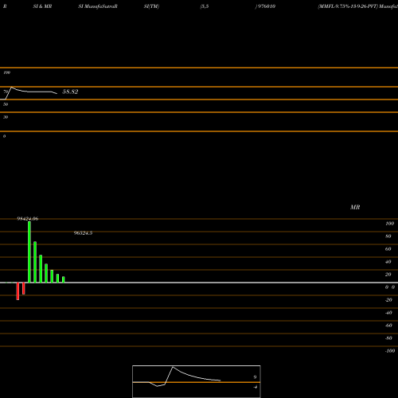Click the value 9 in mini chart
398x398 pixels.
tap(255, 377)
